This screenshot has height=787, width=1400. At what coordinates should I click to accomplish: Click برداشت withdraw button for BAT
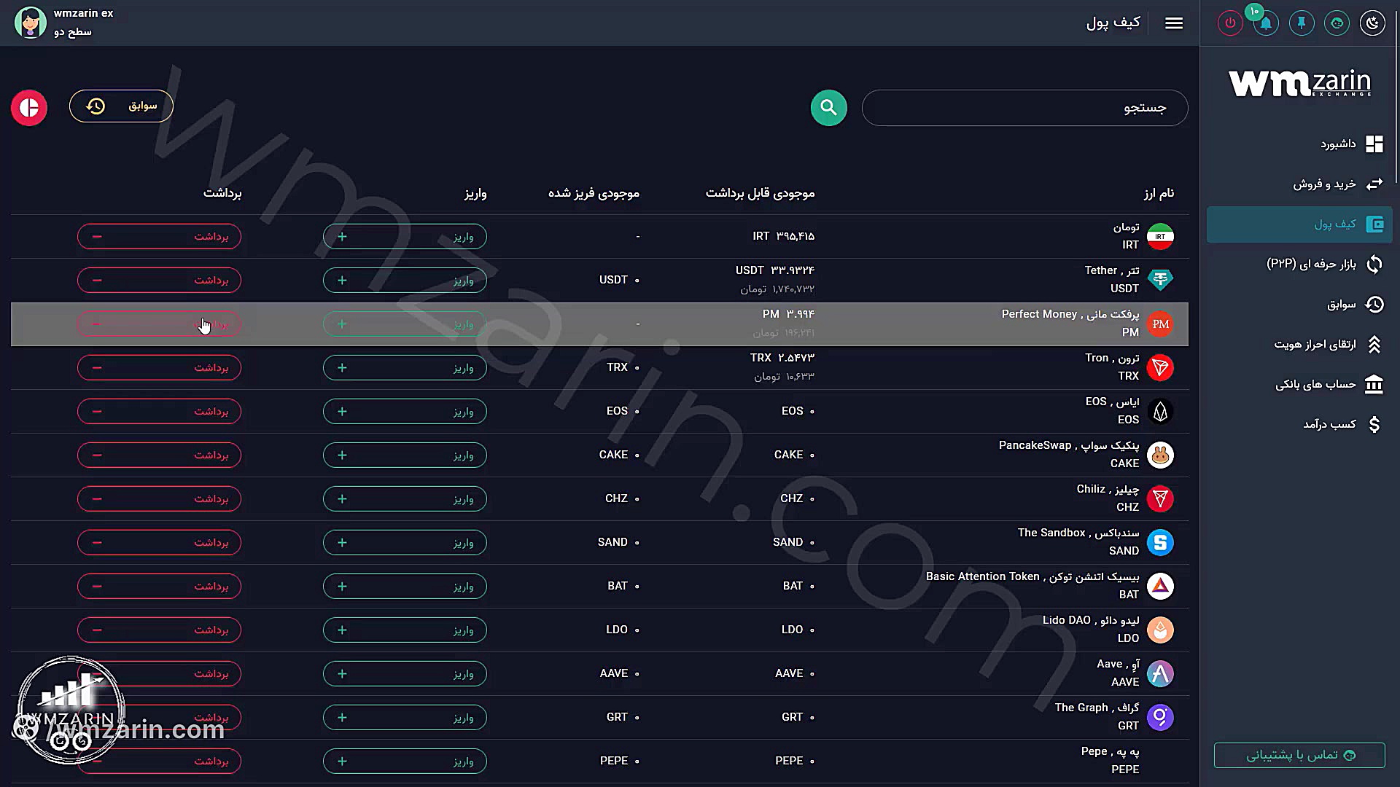[x=159, y=586]
